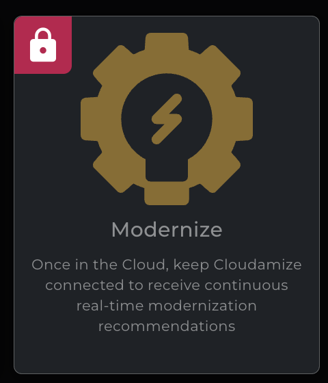Screen dimensions: 328x383
Task: Click the "real-time modernization" line
Action: [x=167, y=306]
